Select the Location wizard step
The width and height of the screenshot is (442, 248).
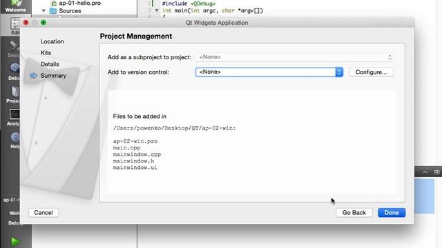(52, 41)
